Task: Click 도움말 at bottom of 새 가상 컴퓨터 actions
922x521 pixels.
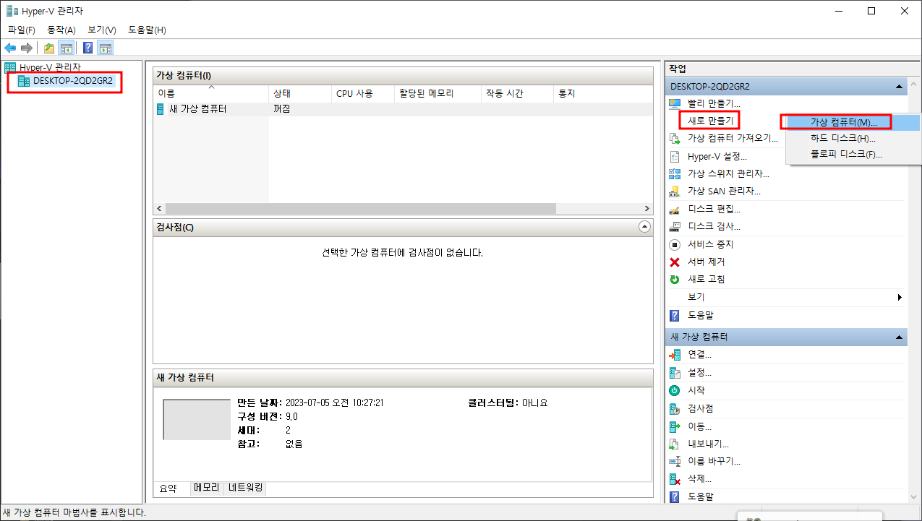Action: point(700,496)
